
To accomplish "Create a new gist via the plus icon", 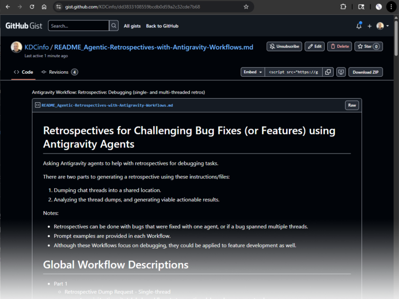I will pos(369,25).
